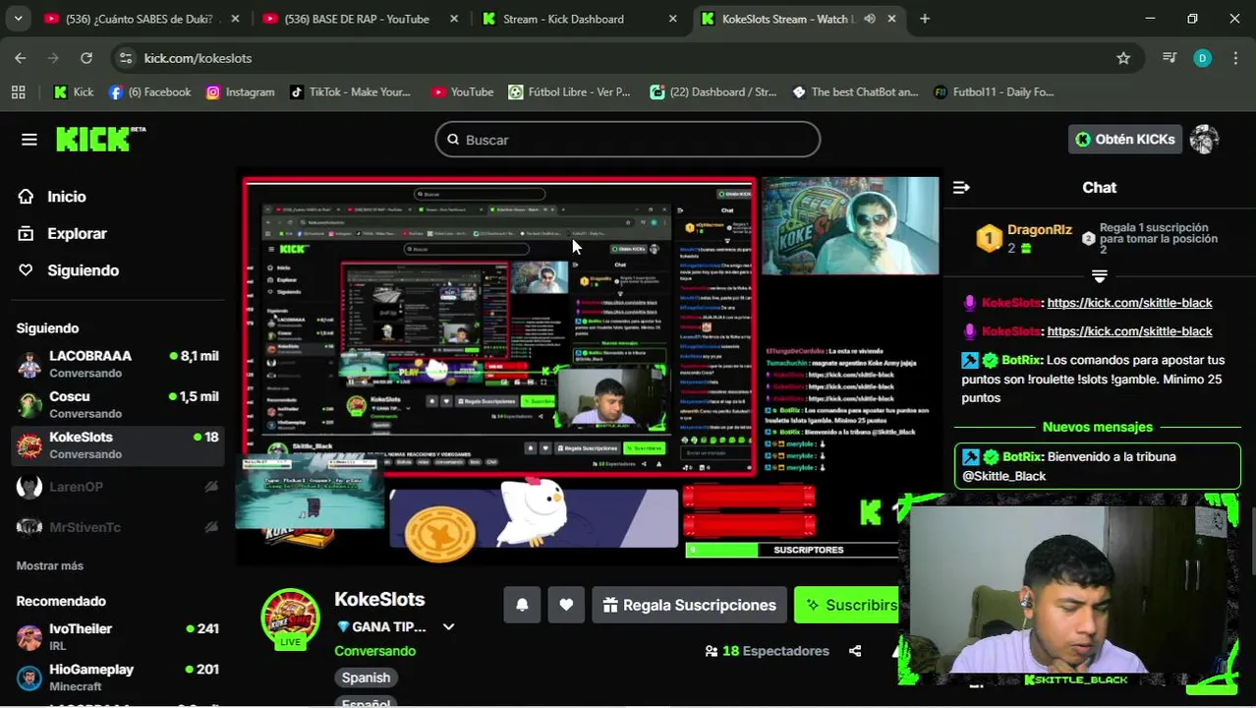The height and width of the screenshot is (708, 1256).
Task: Open the Kick bookmark
Action: click(74, 91)
